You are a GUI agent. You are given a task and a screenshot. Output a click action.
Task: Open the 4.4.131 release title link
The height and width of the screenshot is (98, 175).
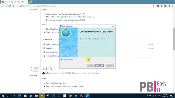pyautogui.click(x=48, y=69)
